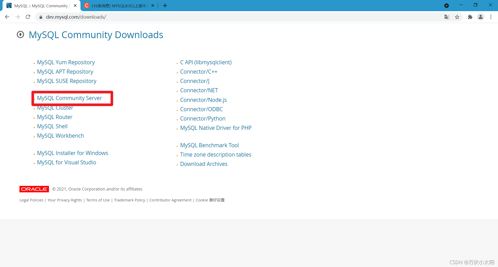
Task: Switch to the CSDN MYSQL8.0 tab
Action: tap(119, 6)
